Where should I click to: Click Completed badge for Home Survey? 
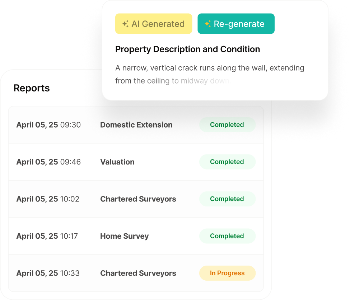pyautogui.click(x=227, y=236)
